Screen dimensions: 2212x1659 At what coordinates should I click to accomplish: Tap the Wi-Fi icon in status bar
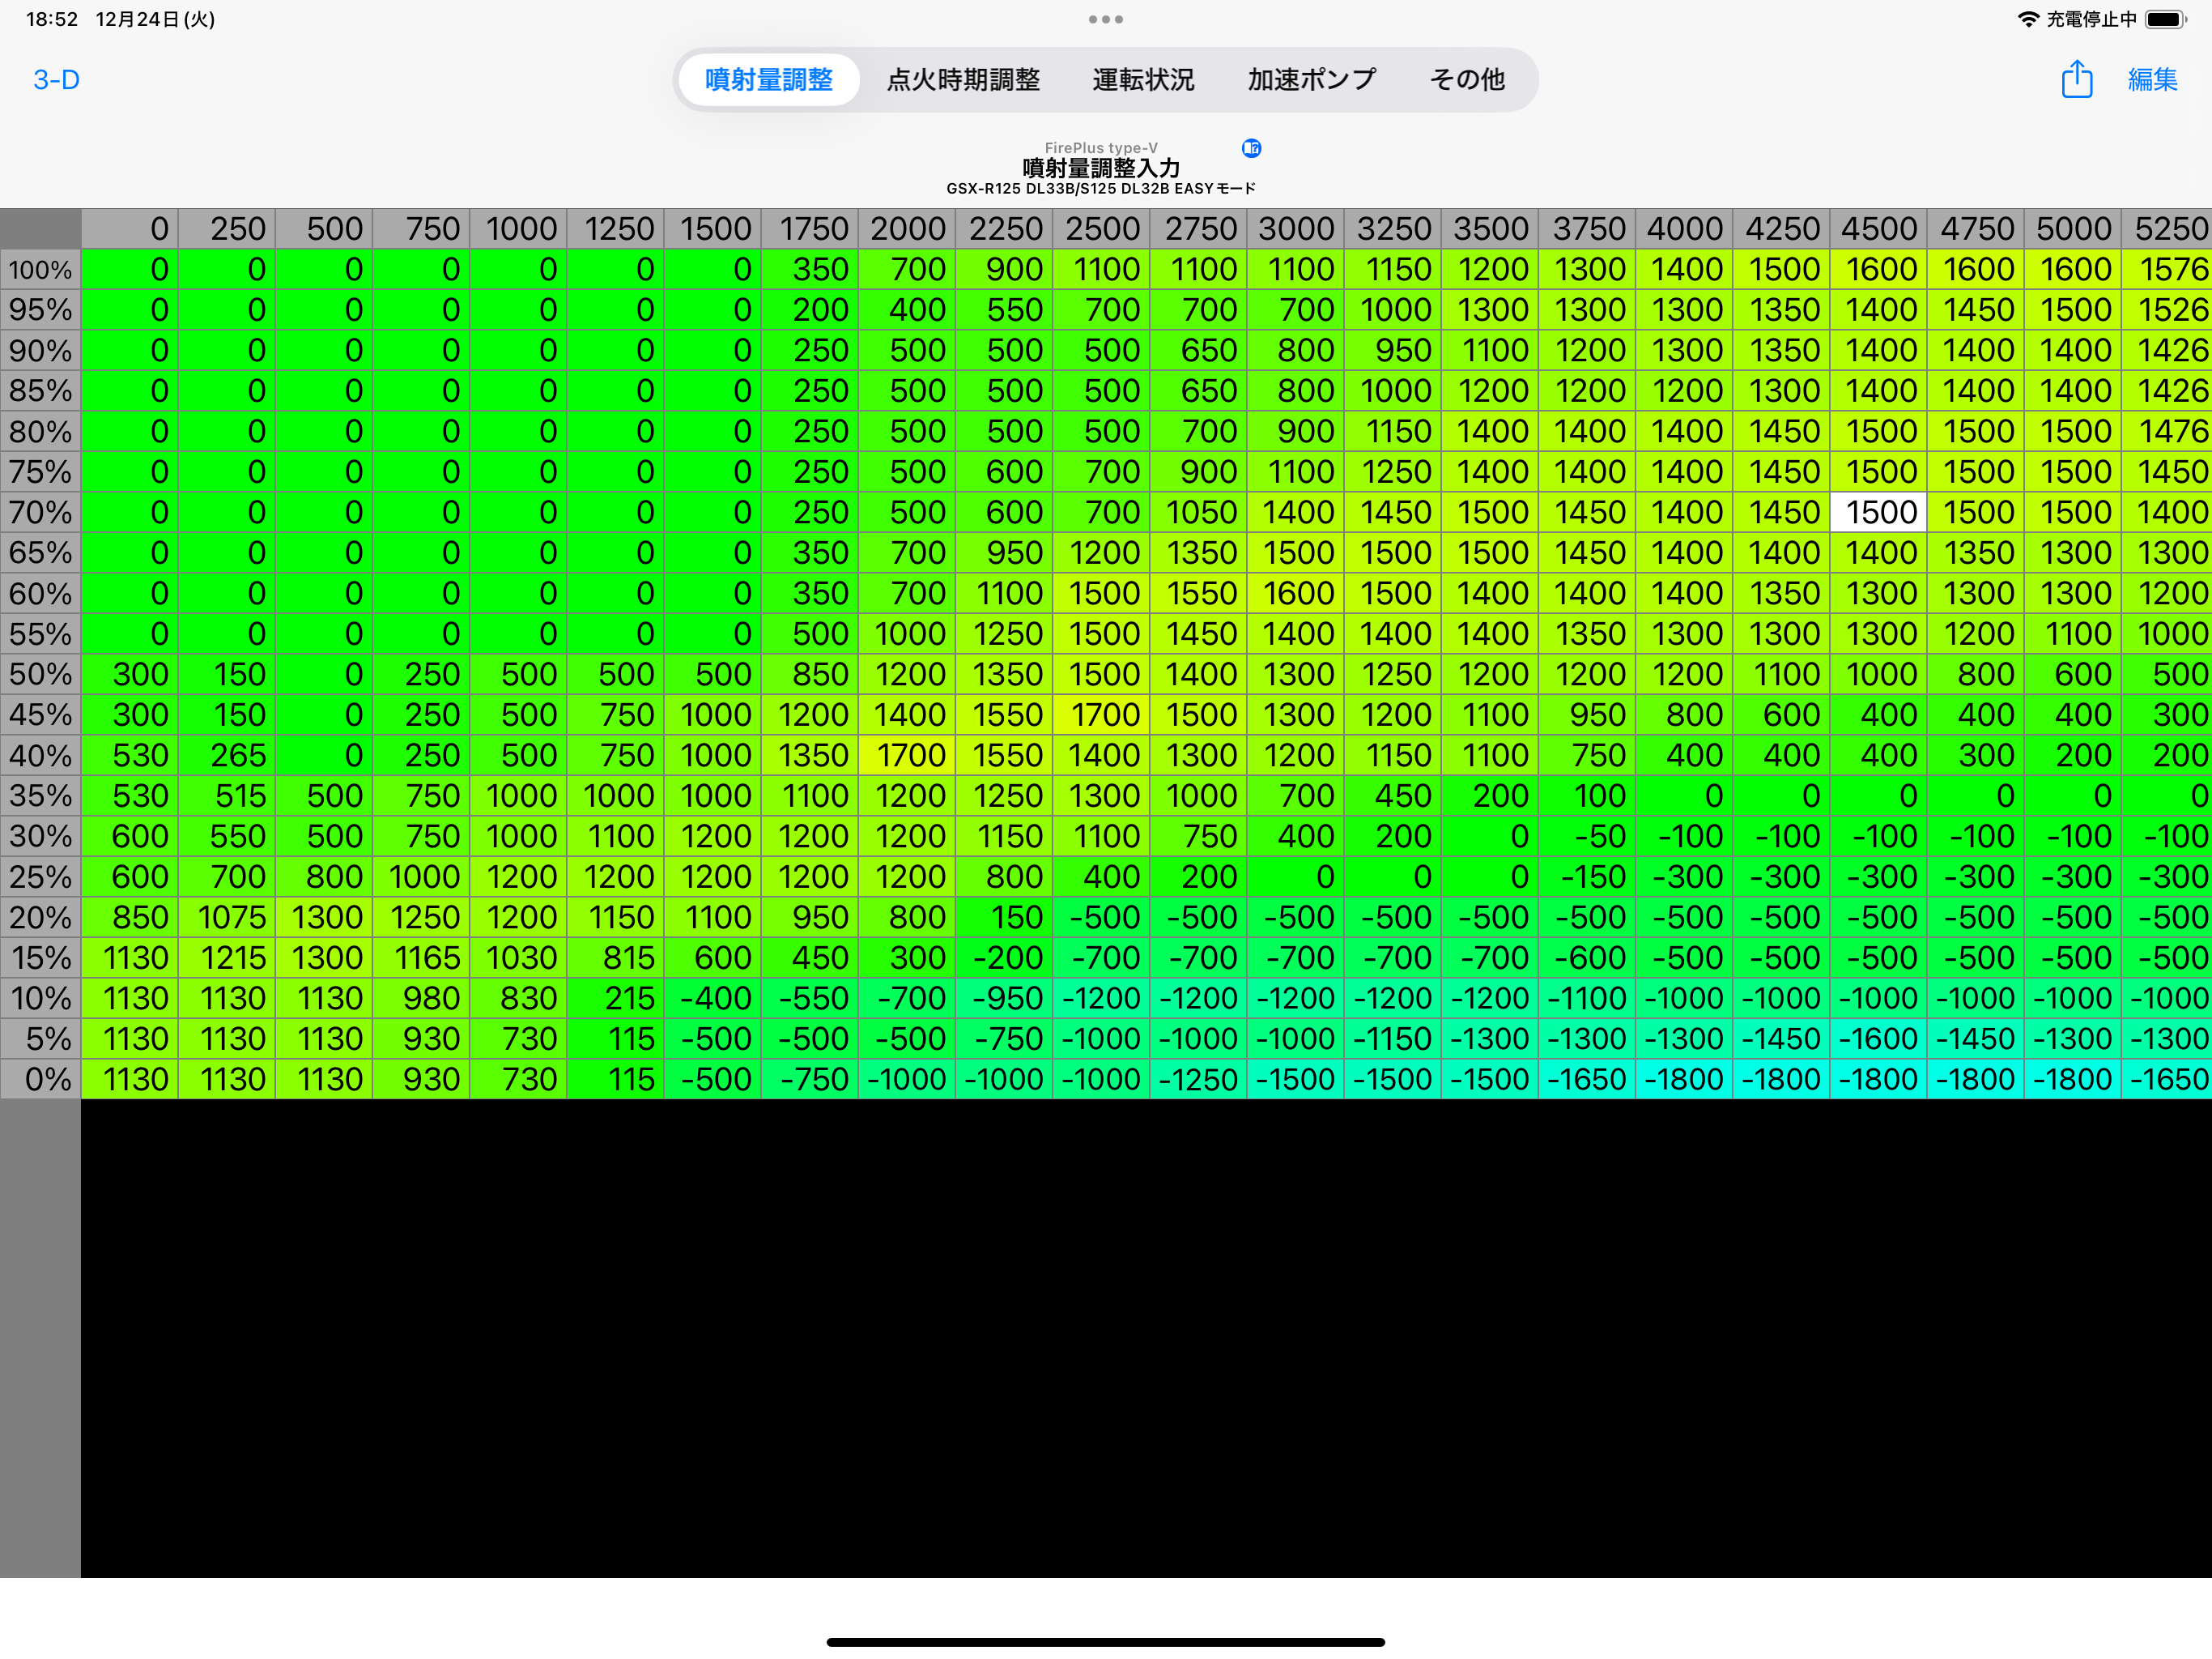[x=2027, y=19]
